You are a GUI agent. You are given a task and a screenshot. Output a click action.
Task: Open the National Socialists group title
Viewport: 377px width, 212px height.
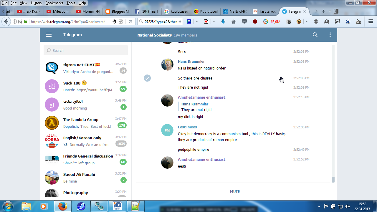[154, 35]
